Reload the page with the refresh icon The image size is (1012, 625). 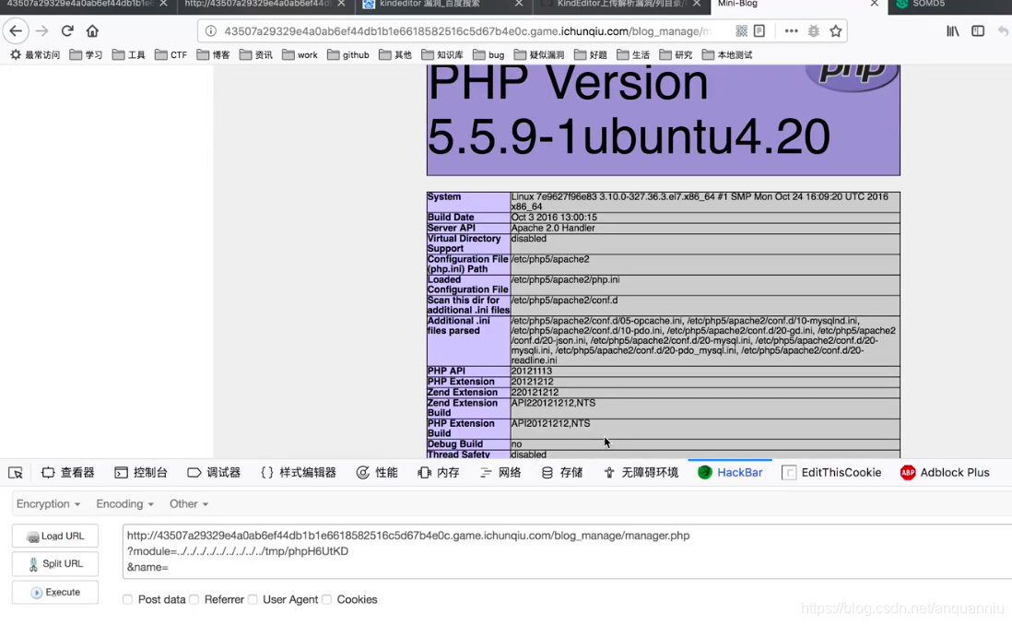coord(67,31)
